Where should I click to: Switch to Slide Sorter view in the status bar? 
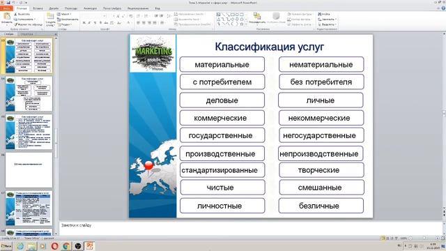point(387,238)
